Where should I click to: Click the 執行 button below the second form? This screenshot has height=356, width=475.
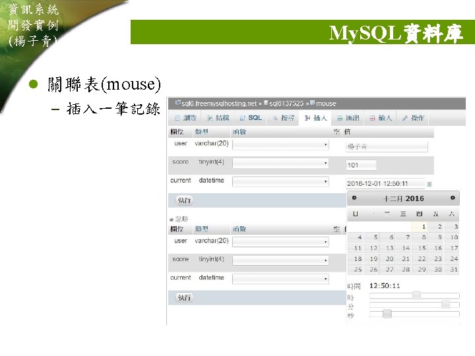tap(184, 297)
